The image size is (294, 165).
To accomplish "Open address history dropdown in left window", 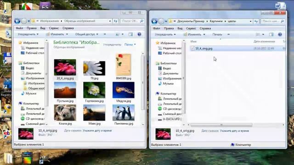I will pyautogui.click(x=110, y=21).
